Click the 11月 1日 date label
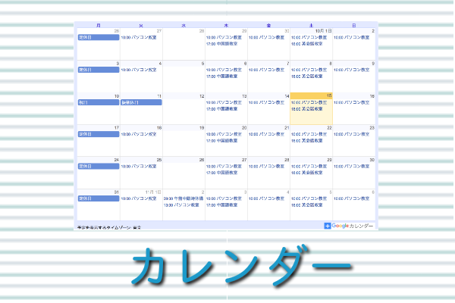 (x=152, y=192)
